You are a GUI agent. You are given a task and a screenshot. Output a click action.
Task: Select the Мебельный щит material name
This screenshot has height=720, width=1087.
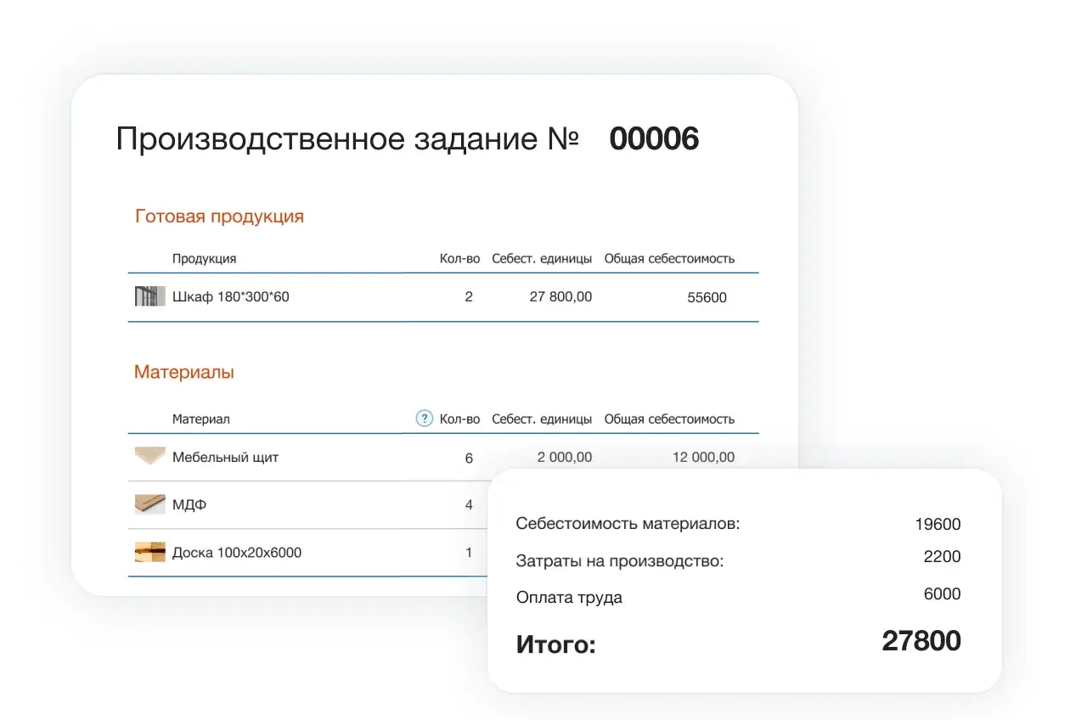(225, 458)
